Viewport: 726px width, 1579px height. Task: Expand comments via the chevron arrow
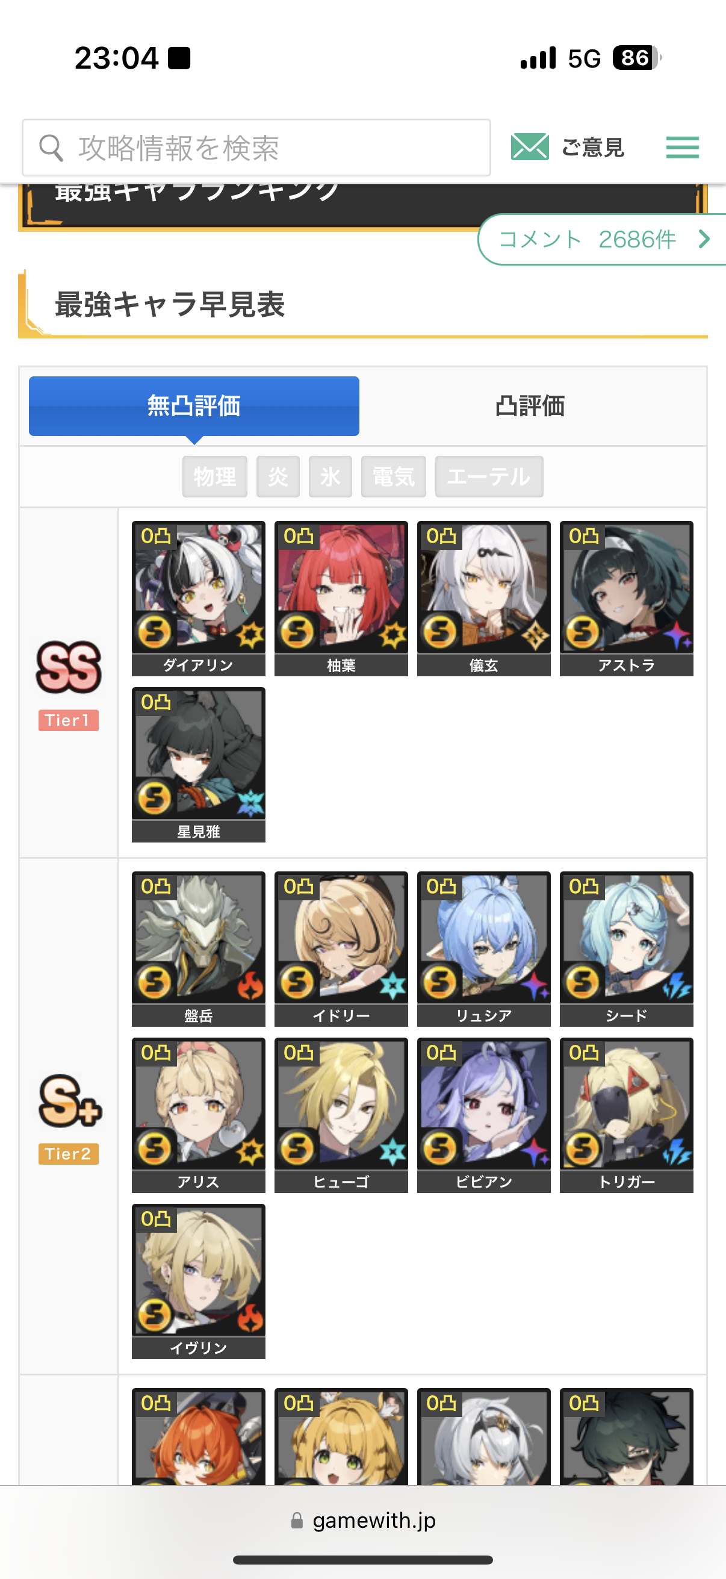click(704, 239)
